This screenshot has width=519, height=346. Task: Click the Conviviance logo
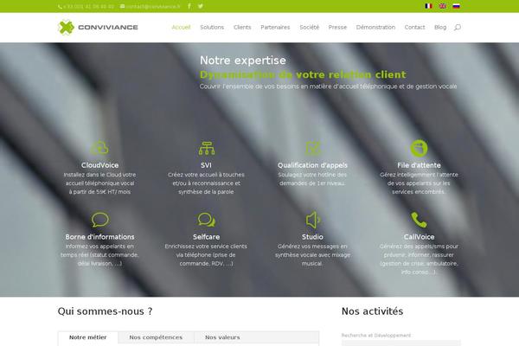[x=98, y=27]
